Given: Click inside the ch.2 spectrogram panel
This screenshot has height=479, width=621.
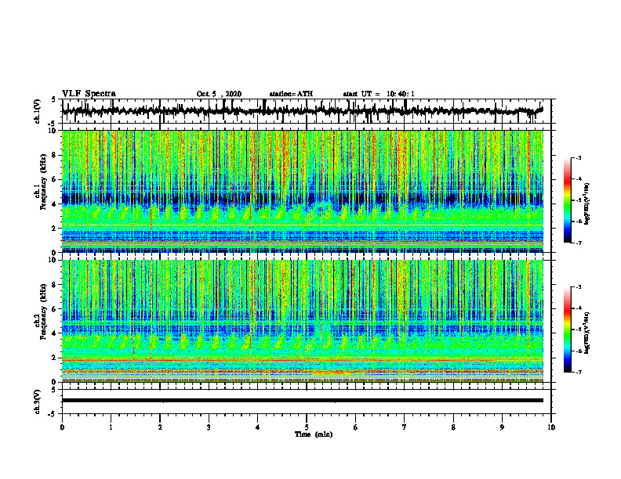Looking at the screenshot, I should click(x=303, y=321).
